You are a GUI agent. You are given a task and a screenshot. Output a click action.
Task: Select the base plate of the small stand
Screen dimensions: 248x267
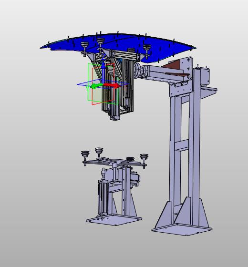click(x=114, y=219)
